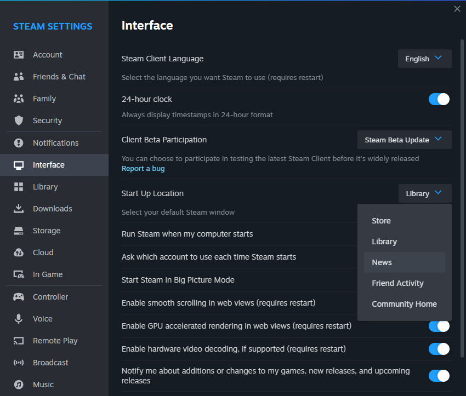Viewport: 466px width, 396px height.
Task: Open the Security shield icon
Action: (x=19, y=120)
